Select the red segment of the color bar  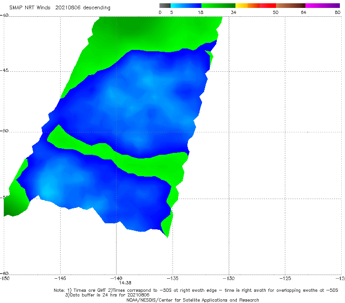tap(268, 6)
